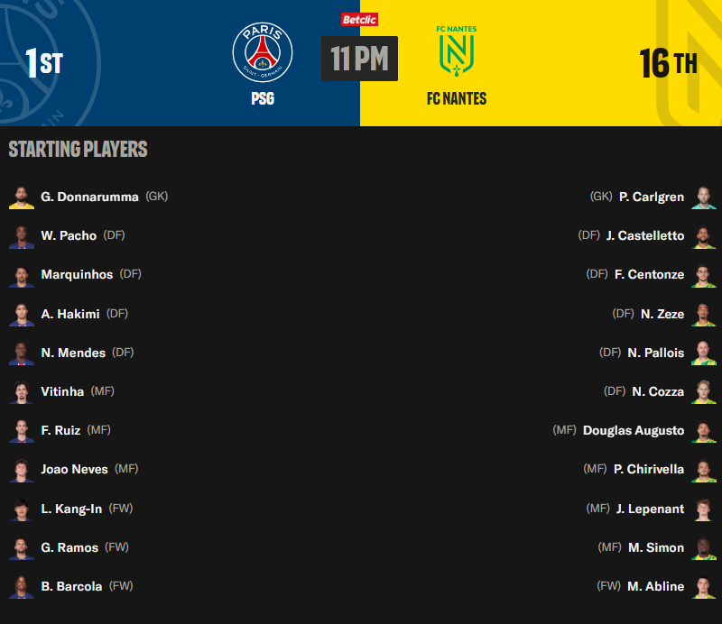The width and height of the screenshot is (722, 624).
Task: Select G. Ramos from starting players
Action: pos(69,547)
